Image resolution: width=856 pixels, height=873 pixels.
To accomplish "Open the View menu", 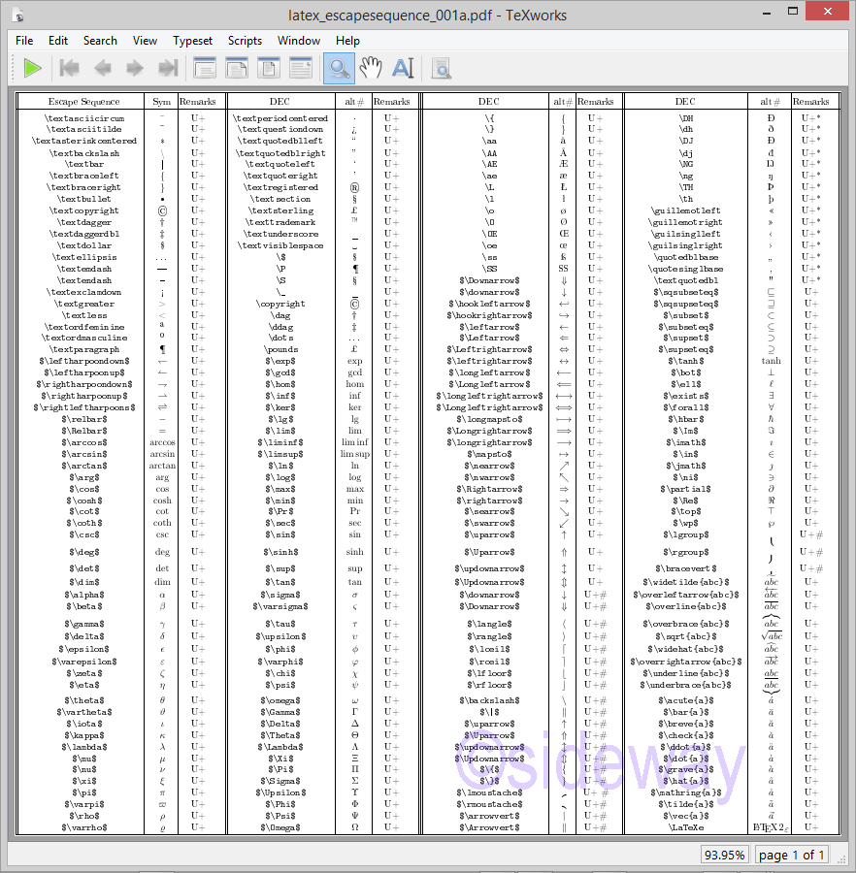I will point(145,41).
